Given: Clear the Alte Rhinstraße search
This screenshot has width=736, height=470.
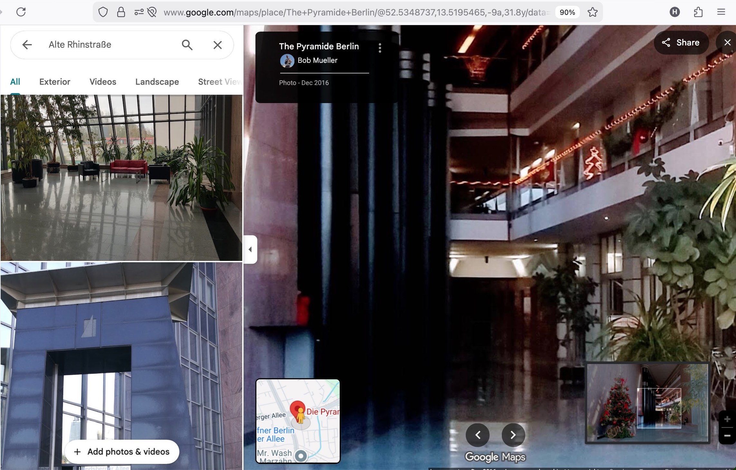Looking at the screenshot, I should [218, 45].
